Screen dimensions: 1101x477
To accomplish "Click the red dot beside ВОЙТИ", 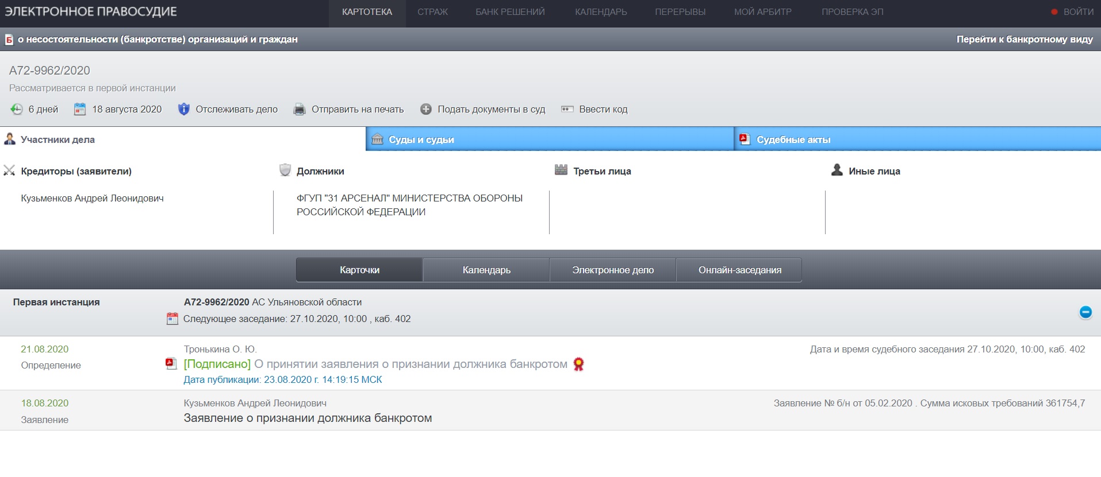I will (x=1054, y=12).
